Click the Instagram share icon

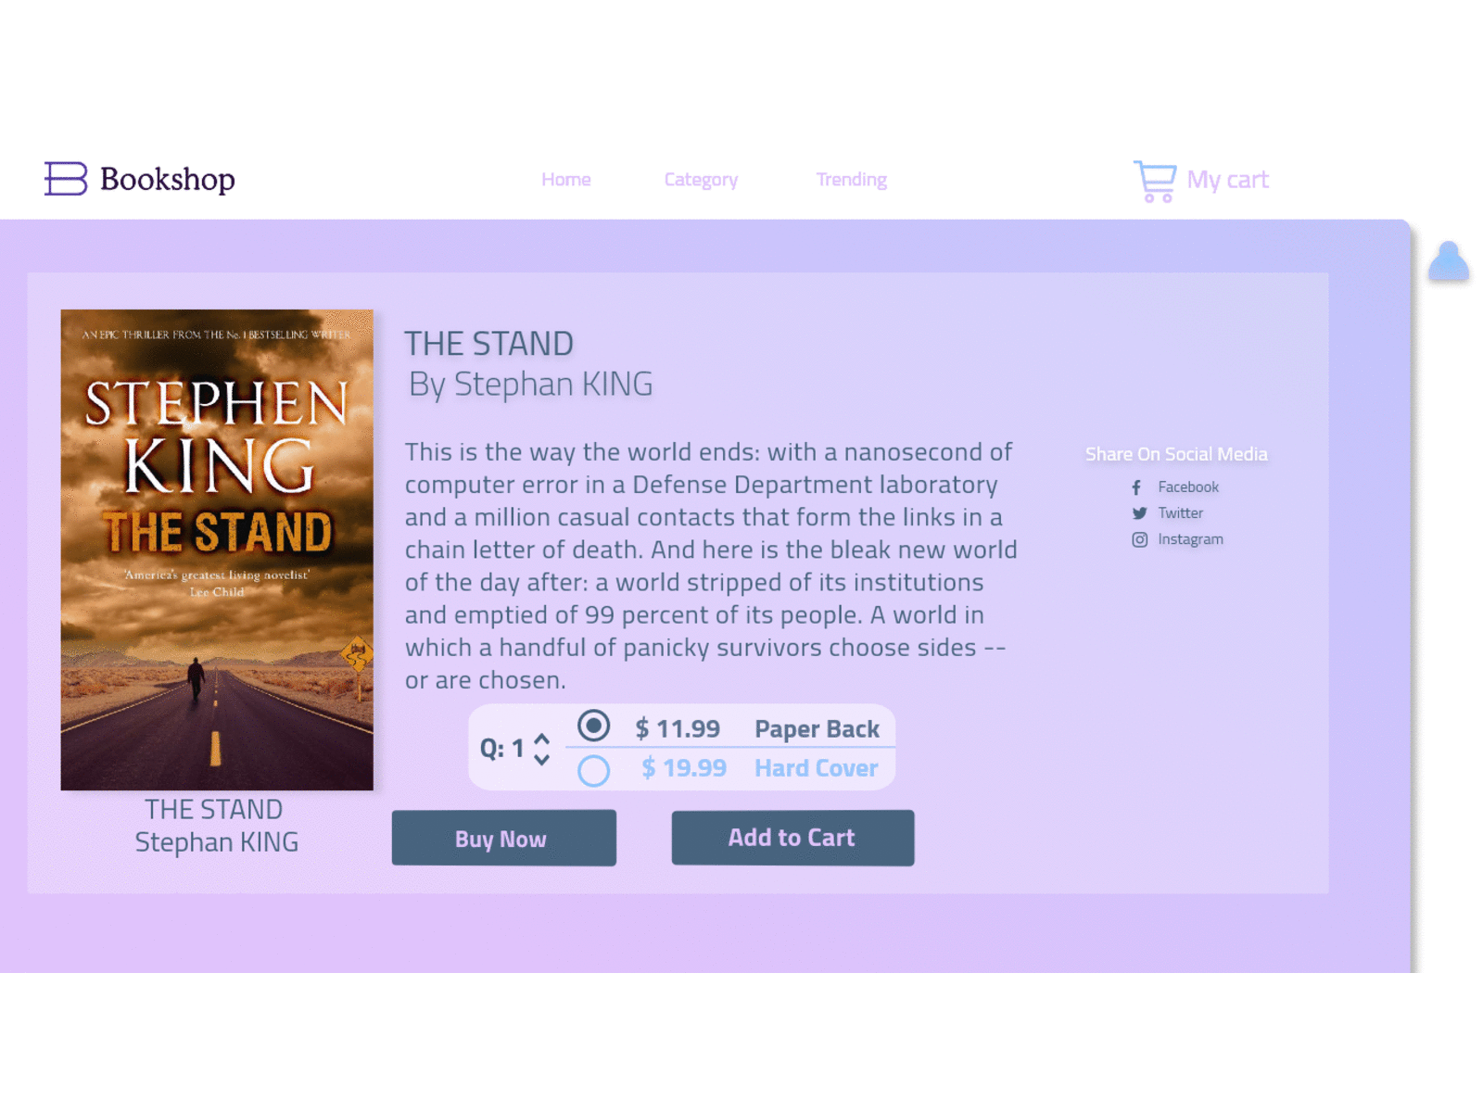tap(1139, 539)
